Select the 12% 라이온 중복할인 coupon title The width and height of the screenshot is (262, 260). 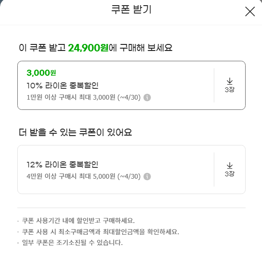point(63,165)
